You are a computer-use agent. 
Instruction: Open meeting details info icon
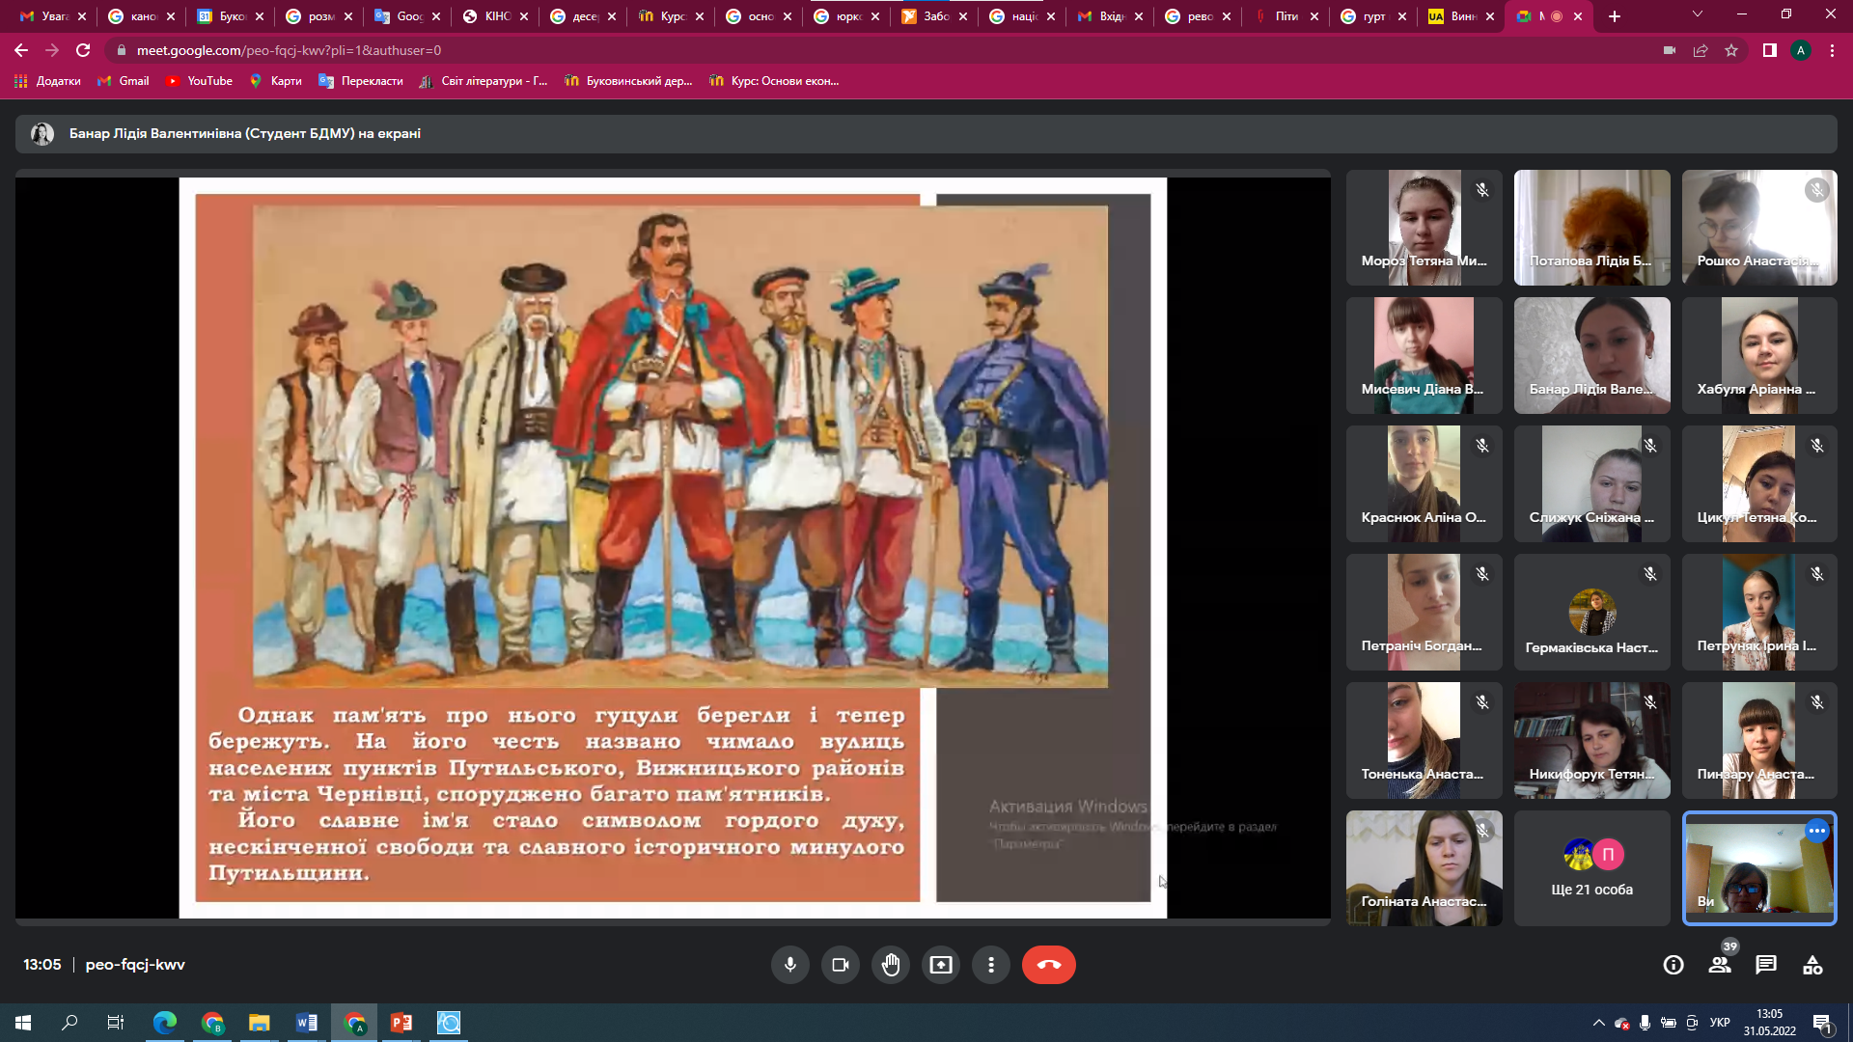1673,965
